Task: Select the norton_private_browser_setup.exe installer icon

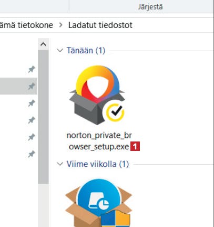Action: [97, 95]
